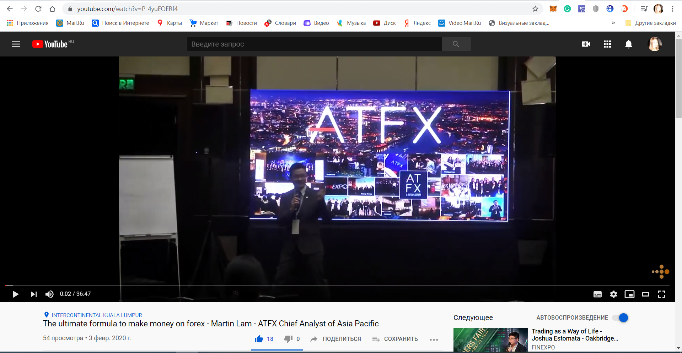Enter full screen mode

click(x=661, y=294)
